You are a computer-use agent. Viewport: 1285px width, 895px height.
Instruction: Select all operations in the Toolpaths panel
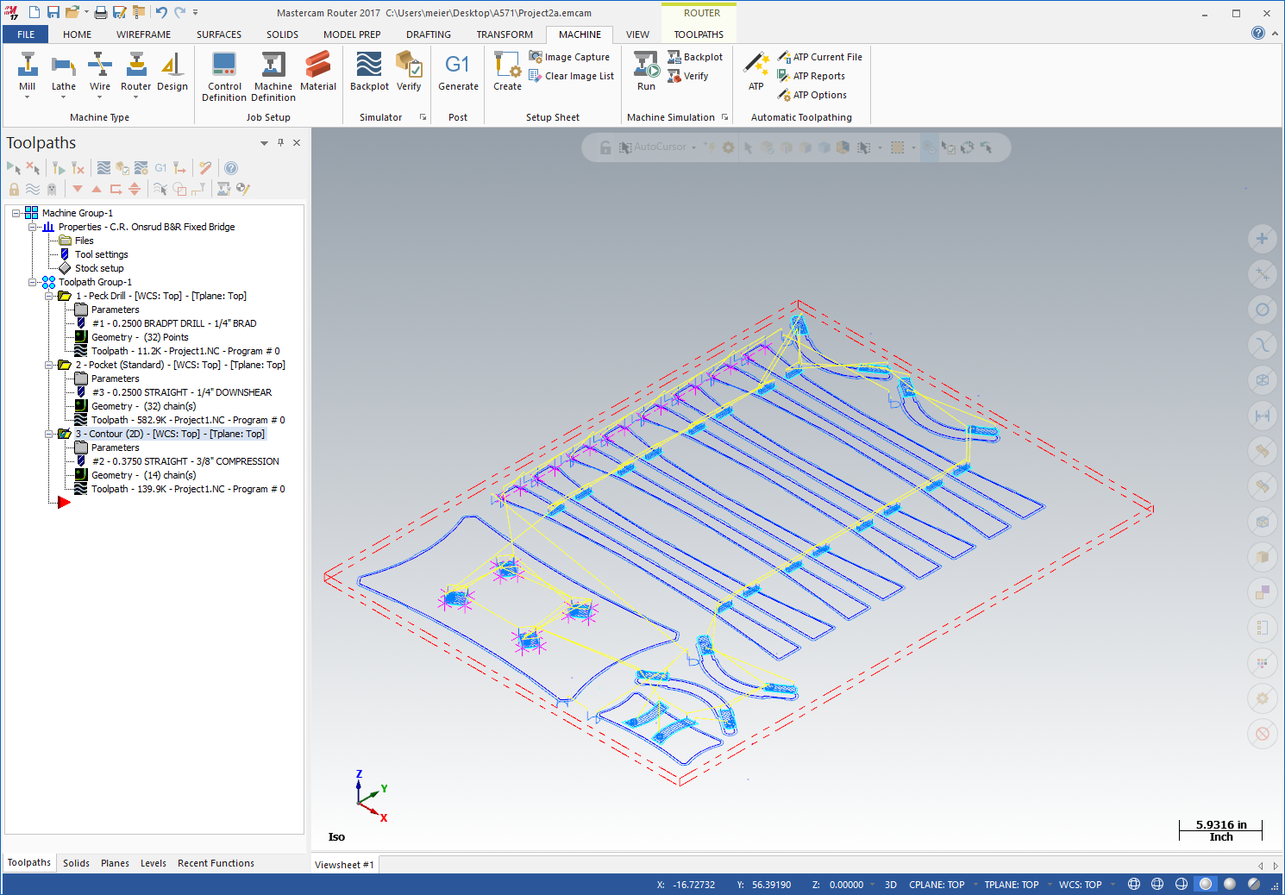(14, 168)
